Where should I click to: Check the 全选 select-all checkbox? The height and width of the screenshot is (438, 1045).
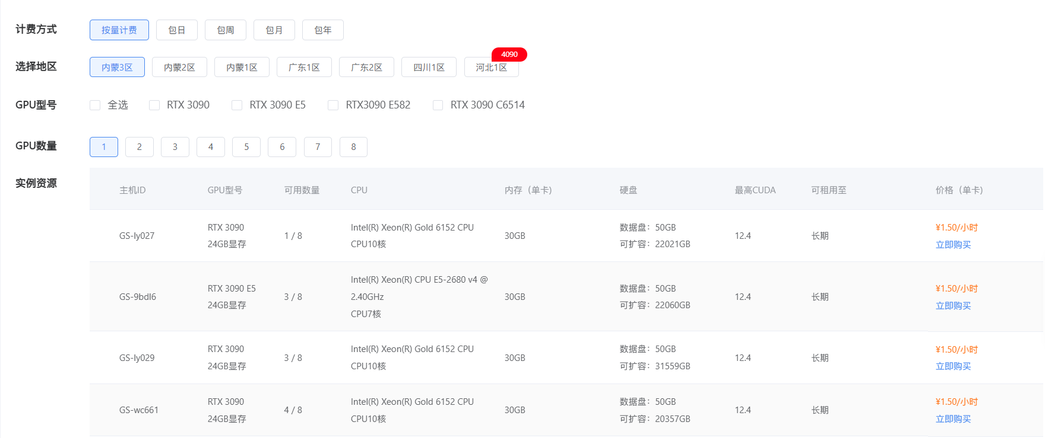coord(95,105)
